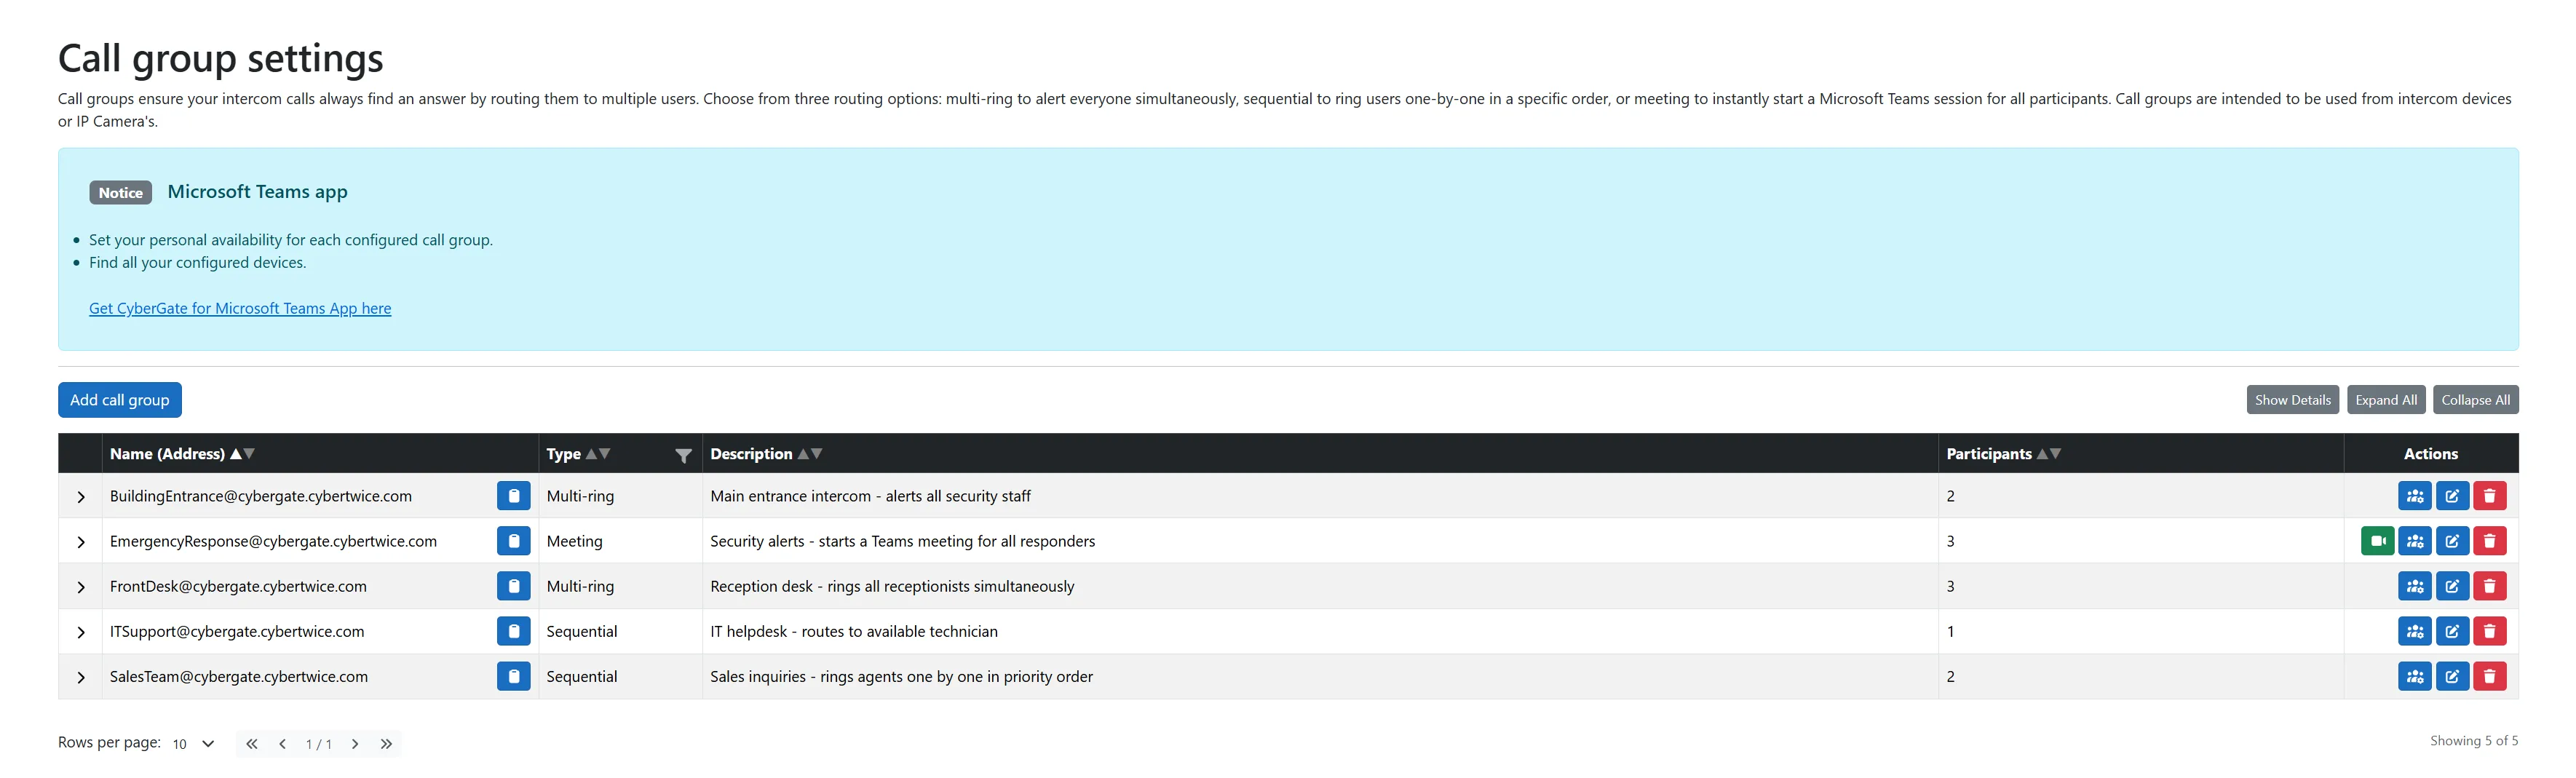Click the Notice badge
The height and width of the screenshot is (778, 2576).
120,192
